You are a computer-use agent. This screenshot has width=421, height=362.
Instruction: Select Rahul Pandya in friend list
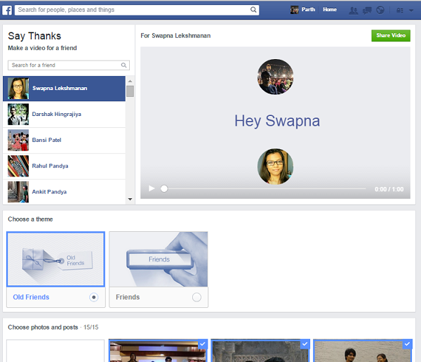(64, 166)
